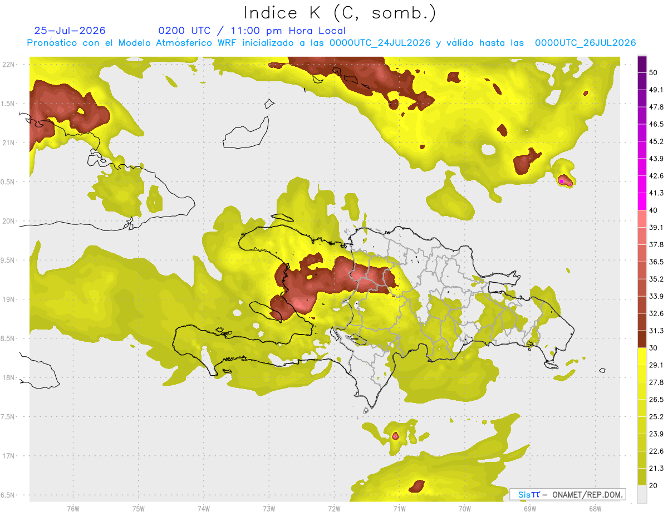
Task: Click the colorbar label "31.3"
Action: (656, 331)
